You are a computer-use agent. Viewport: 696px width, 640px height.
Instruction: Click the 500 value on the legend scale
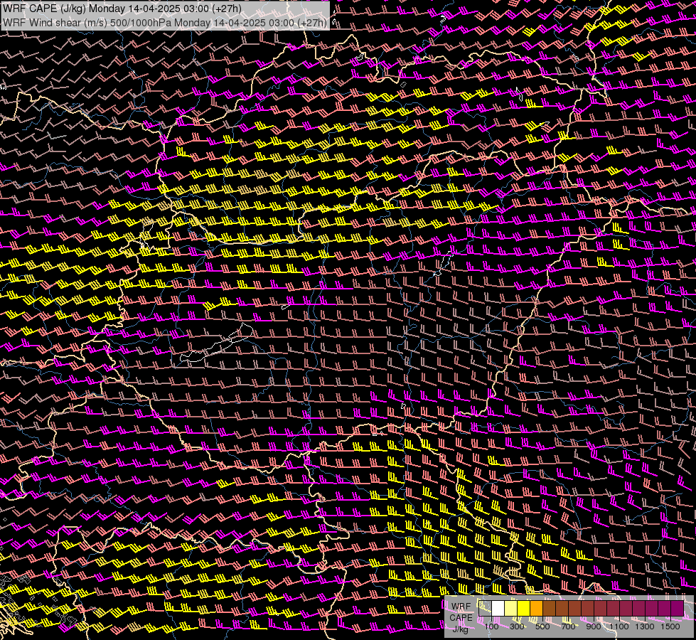click(x=542, y=626)
